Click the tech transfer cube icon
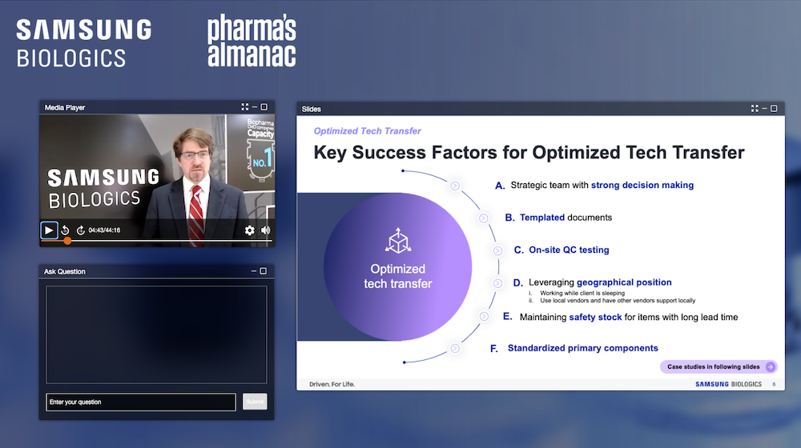Viewport: 801px width, 448px height. 398,241
